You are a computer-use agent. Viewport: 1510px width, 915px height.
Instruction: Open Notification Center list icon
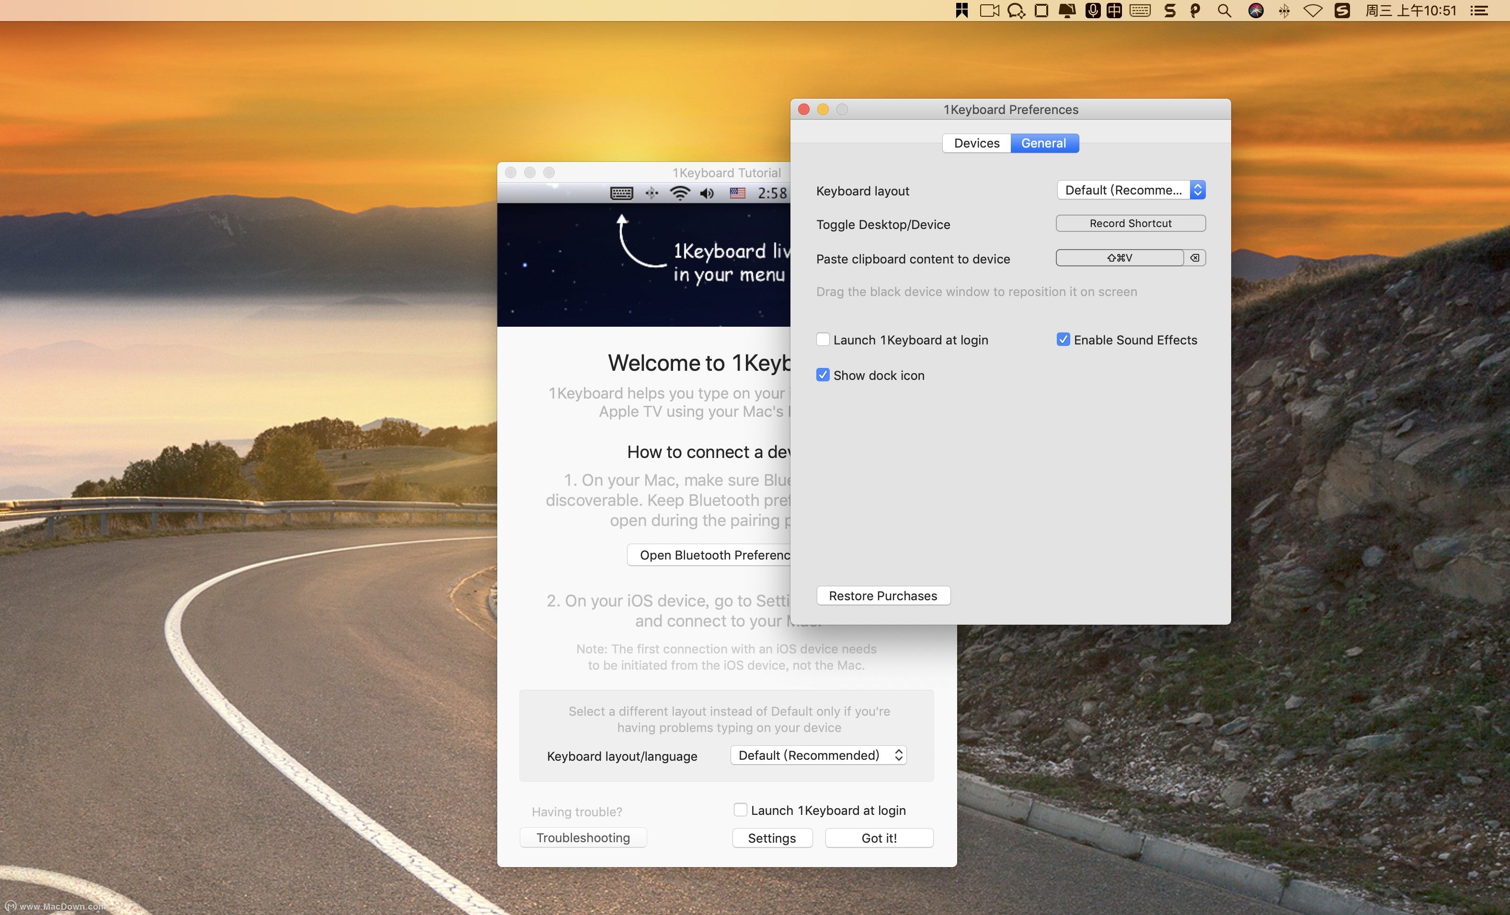(x=1479, y=11)
